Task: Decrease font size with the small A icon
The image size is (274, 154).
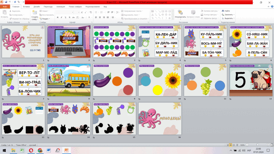Action: 85,12
